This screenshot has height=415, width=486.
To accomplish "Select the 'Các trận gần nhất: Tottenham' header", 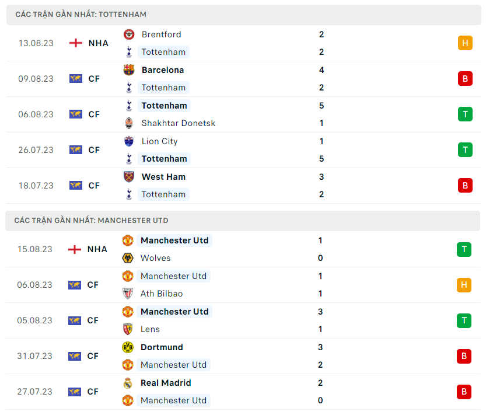I will pyautogui.click(x=81, y=14).
